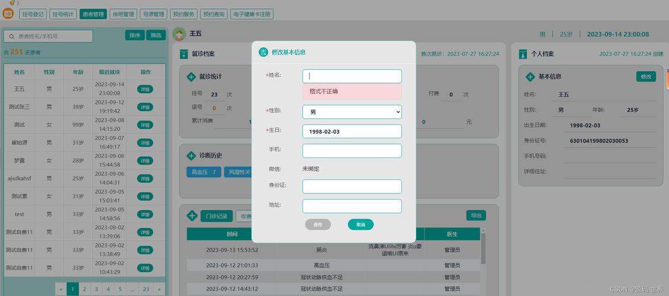
Task: Click the 筛选 button
Action: tap(156, 36)
